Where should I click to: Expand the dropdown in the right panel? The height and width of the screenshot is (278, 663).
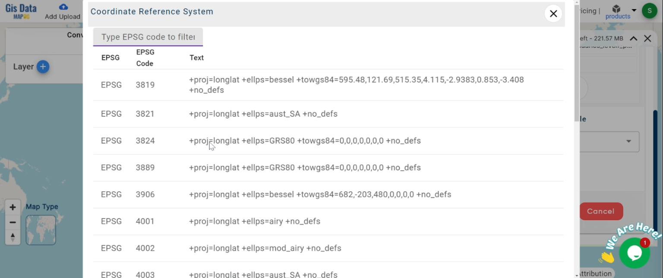[x=628, y=141]
